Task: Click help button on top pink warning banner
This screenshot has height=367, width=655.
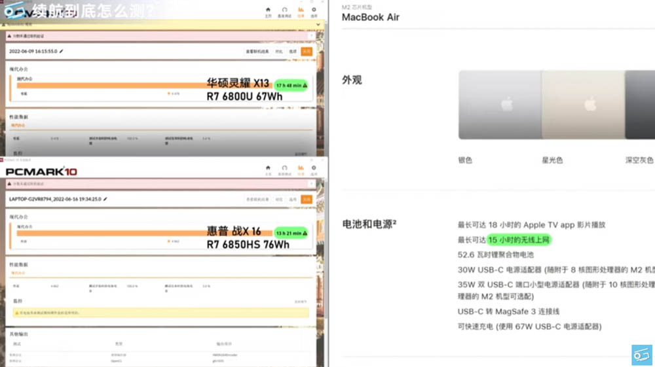Action: tap(310, 36)
